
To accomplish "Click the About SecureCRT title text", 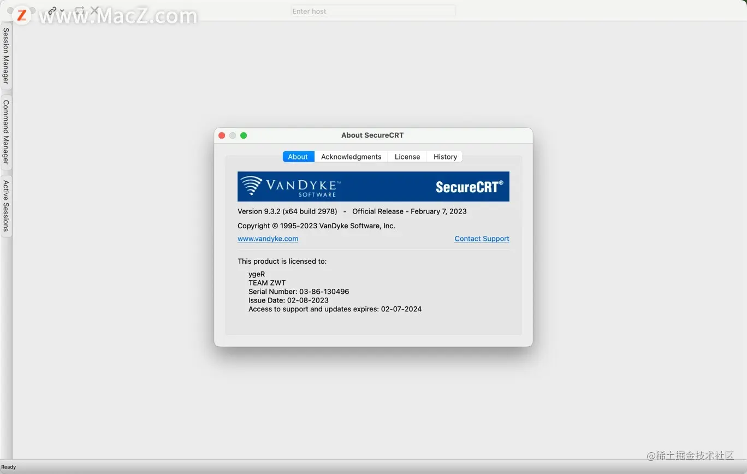I will 372,135.
